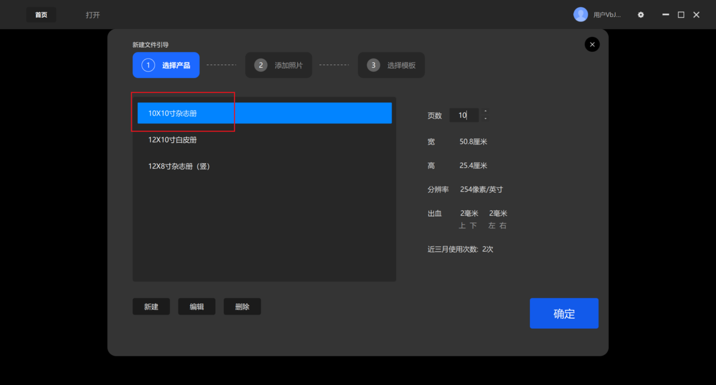Viewport: 716px width, 385px height.
Task: Confirm with the 确定 button
Action: pyautogui.click(x=564, y=313)
